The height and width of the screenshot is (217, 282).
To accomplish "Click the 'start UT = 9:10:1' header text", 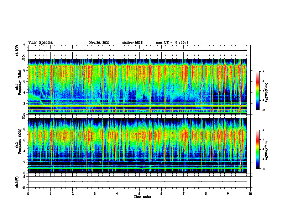I will [x=172, y=43].
